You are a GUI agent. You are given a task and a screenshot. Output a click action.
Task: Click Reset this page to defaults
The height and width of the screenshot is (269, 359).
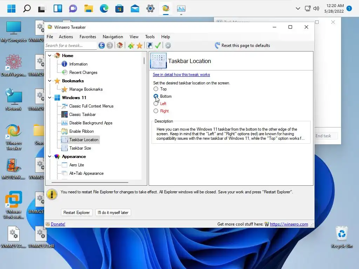click(x=242, y=46)
